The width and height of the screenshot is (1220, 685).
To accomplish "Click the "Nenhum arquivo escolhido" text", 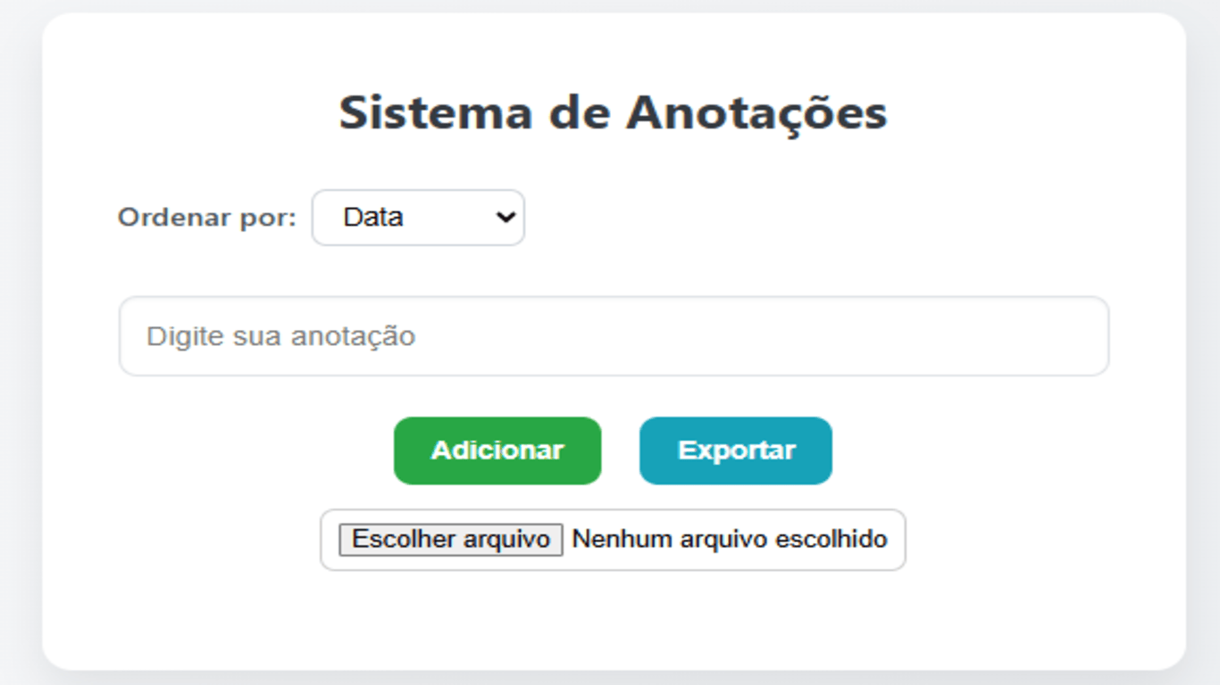I will (x=729, y=540).
